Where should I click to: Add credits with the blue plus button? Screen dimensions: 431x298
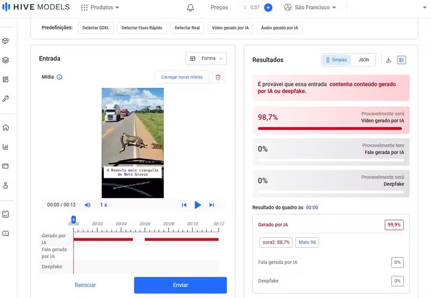[268, 7]
